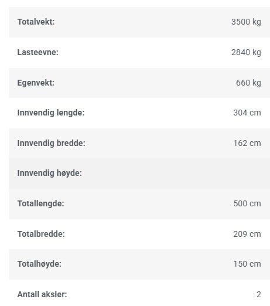Select the 500 cm value
This screenshot has width=270, height=306.
coord(247,203)
